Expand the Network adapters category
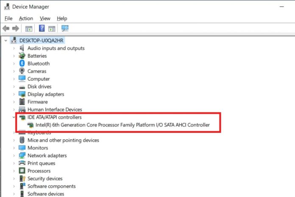The image size is (295, 197). click(x=14, y=155)
